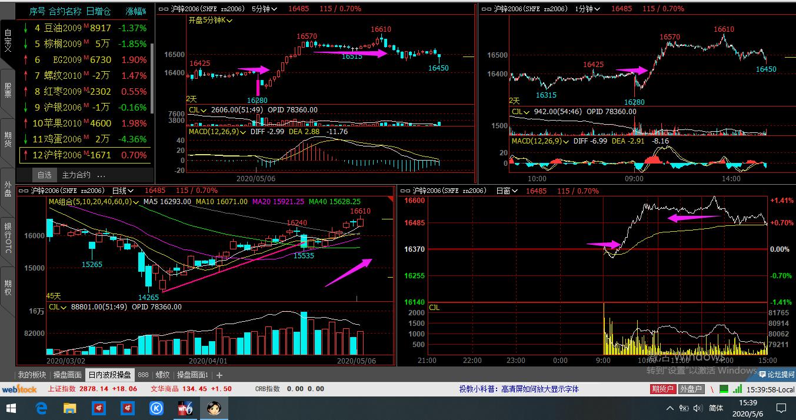Add a new page with plus tab

coord(219,375)
